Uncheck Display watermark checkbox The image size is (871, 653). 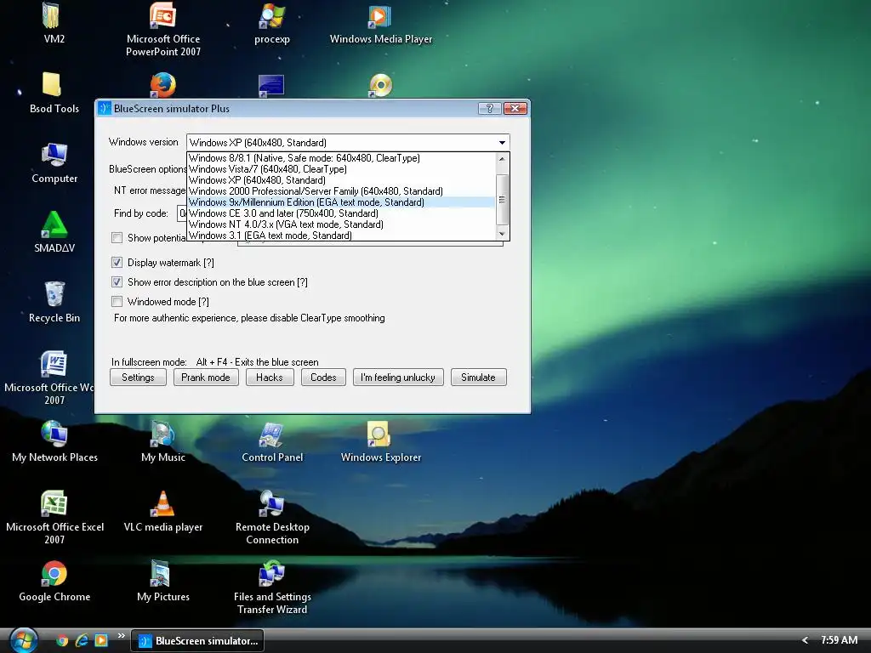click(x=117, y=262)
